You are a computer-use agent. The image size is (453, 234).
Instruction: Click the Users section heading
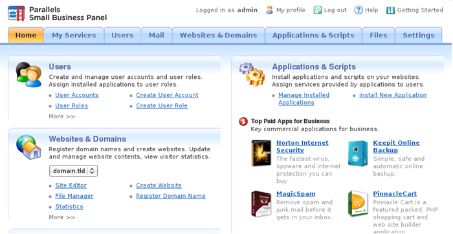[60, 67]
